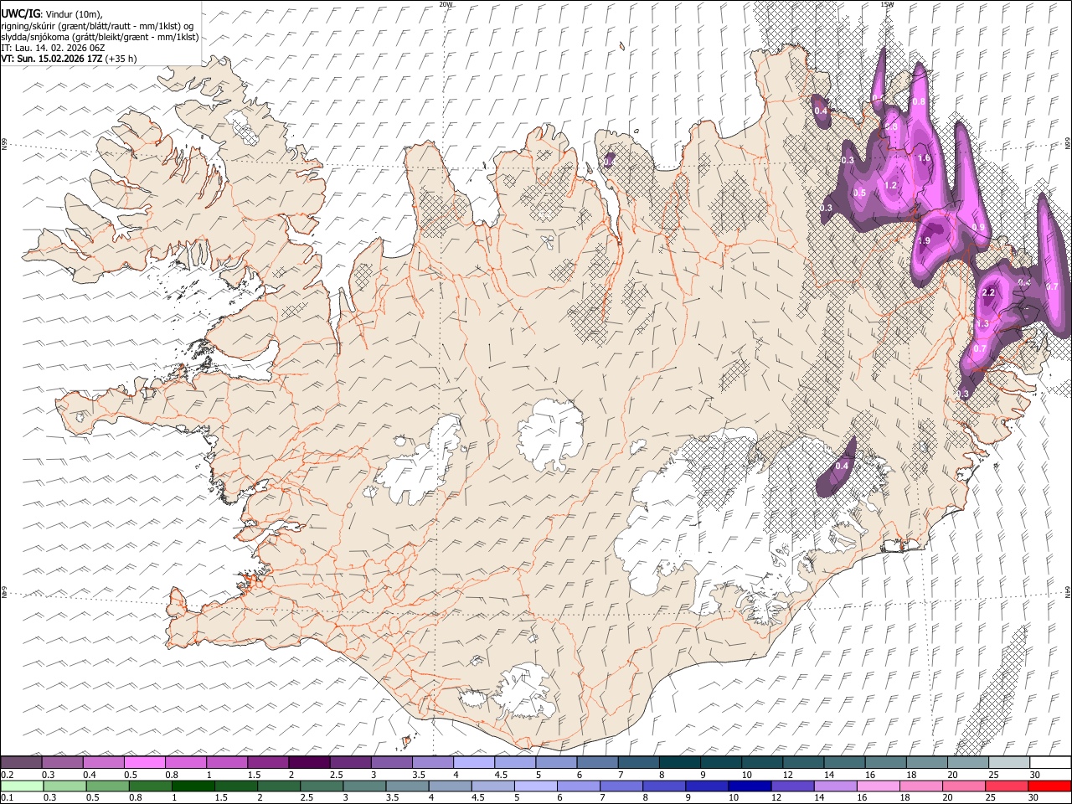This screenshot has height=804, width=1072.
Task: Click the '0.2' label in the snow legend
Action: (x=8, y=775)
